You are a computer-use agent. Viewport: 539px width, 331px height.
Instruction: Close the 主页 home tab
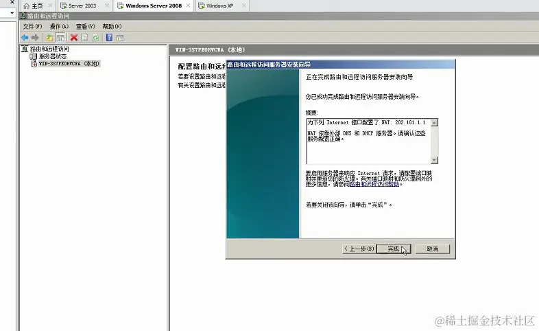coord(50,5)
